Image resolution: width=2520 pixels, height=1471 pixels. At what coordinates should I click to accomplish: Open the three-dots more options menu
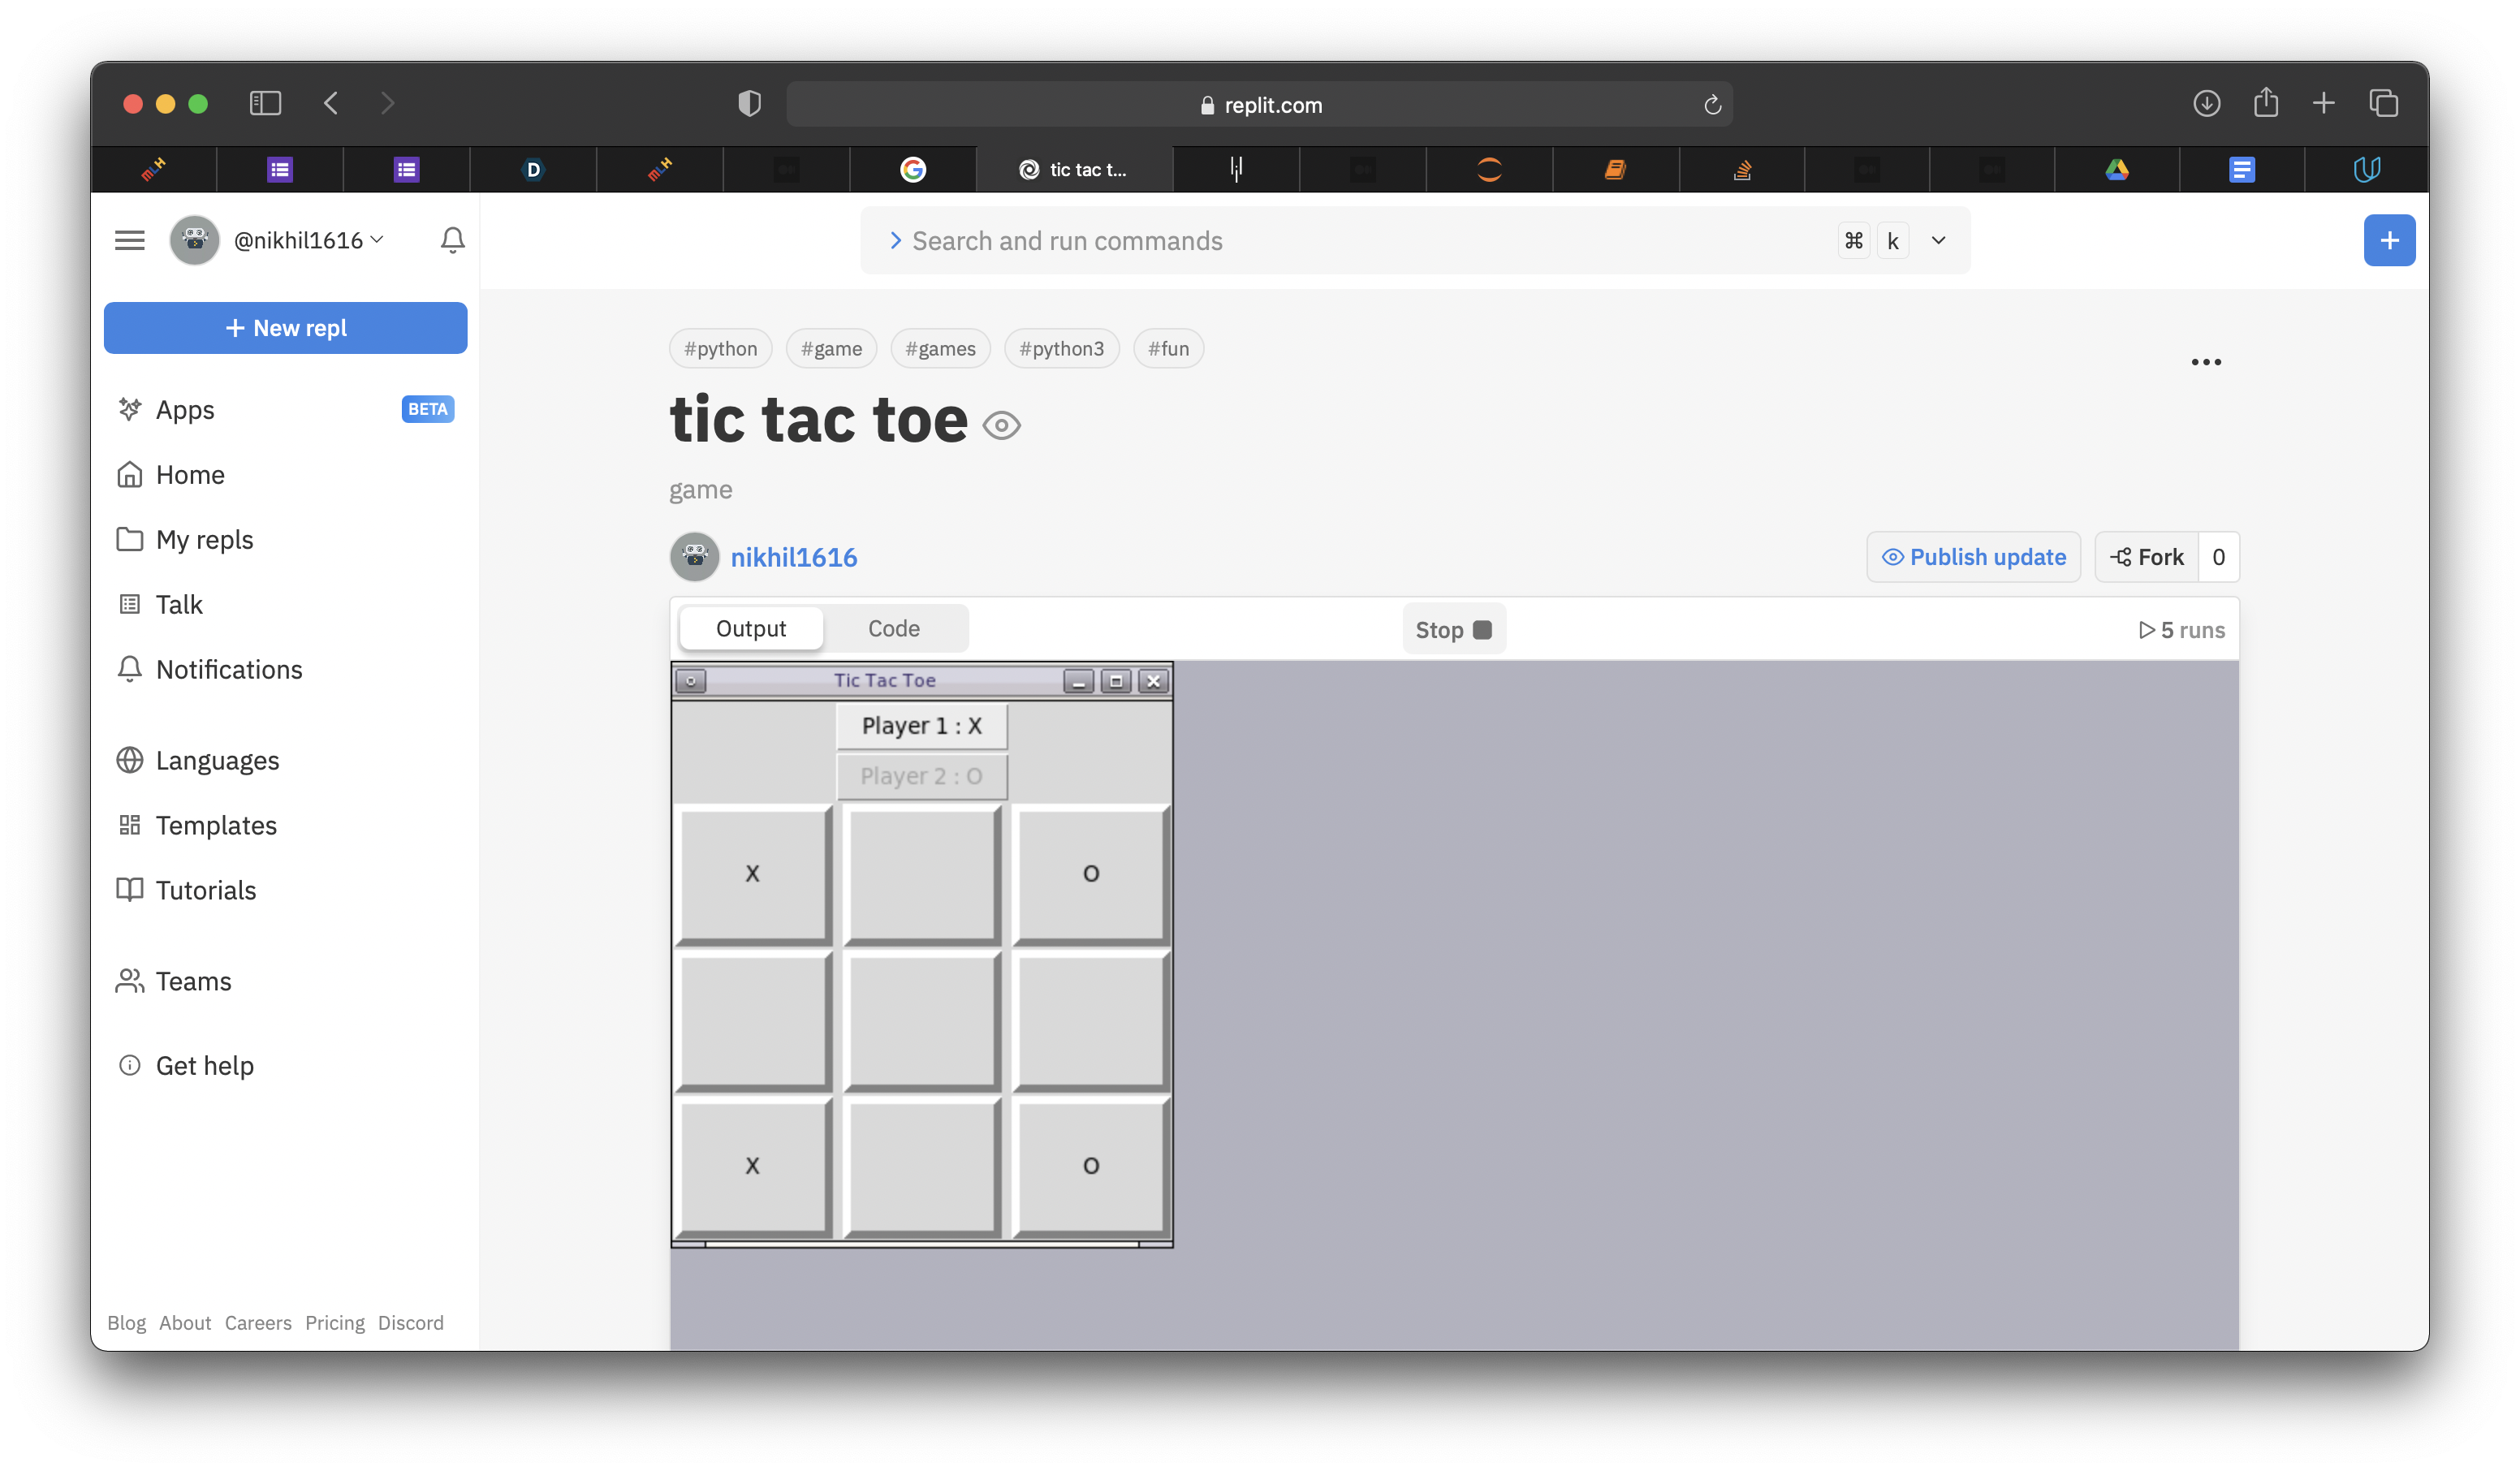2205,362
